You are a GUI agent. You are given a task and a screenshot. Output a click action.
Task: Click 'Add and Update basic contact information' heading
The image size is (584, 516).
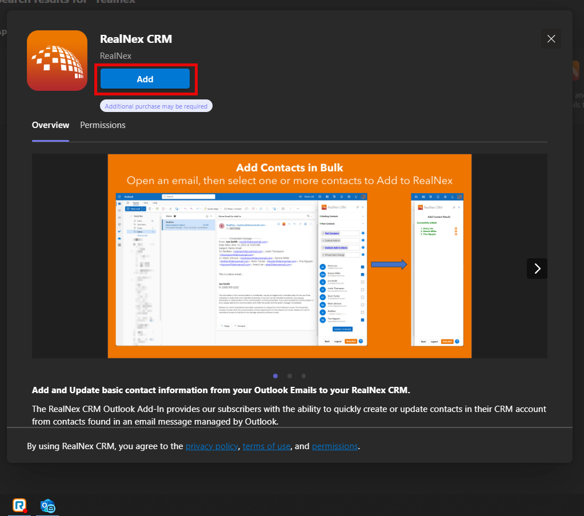pyautogui.click(x=221, y=390)
